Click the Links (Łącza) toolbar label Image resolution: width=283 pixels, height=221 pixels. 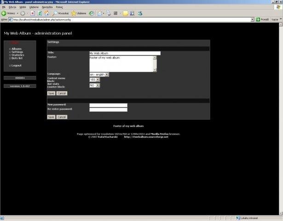tap(275, 19)
